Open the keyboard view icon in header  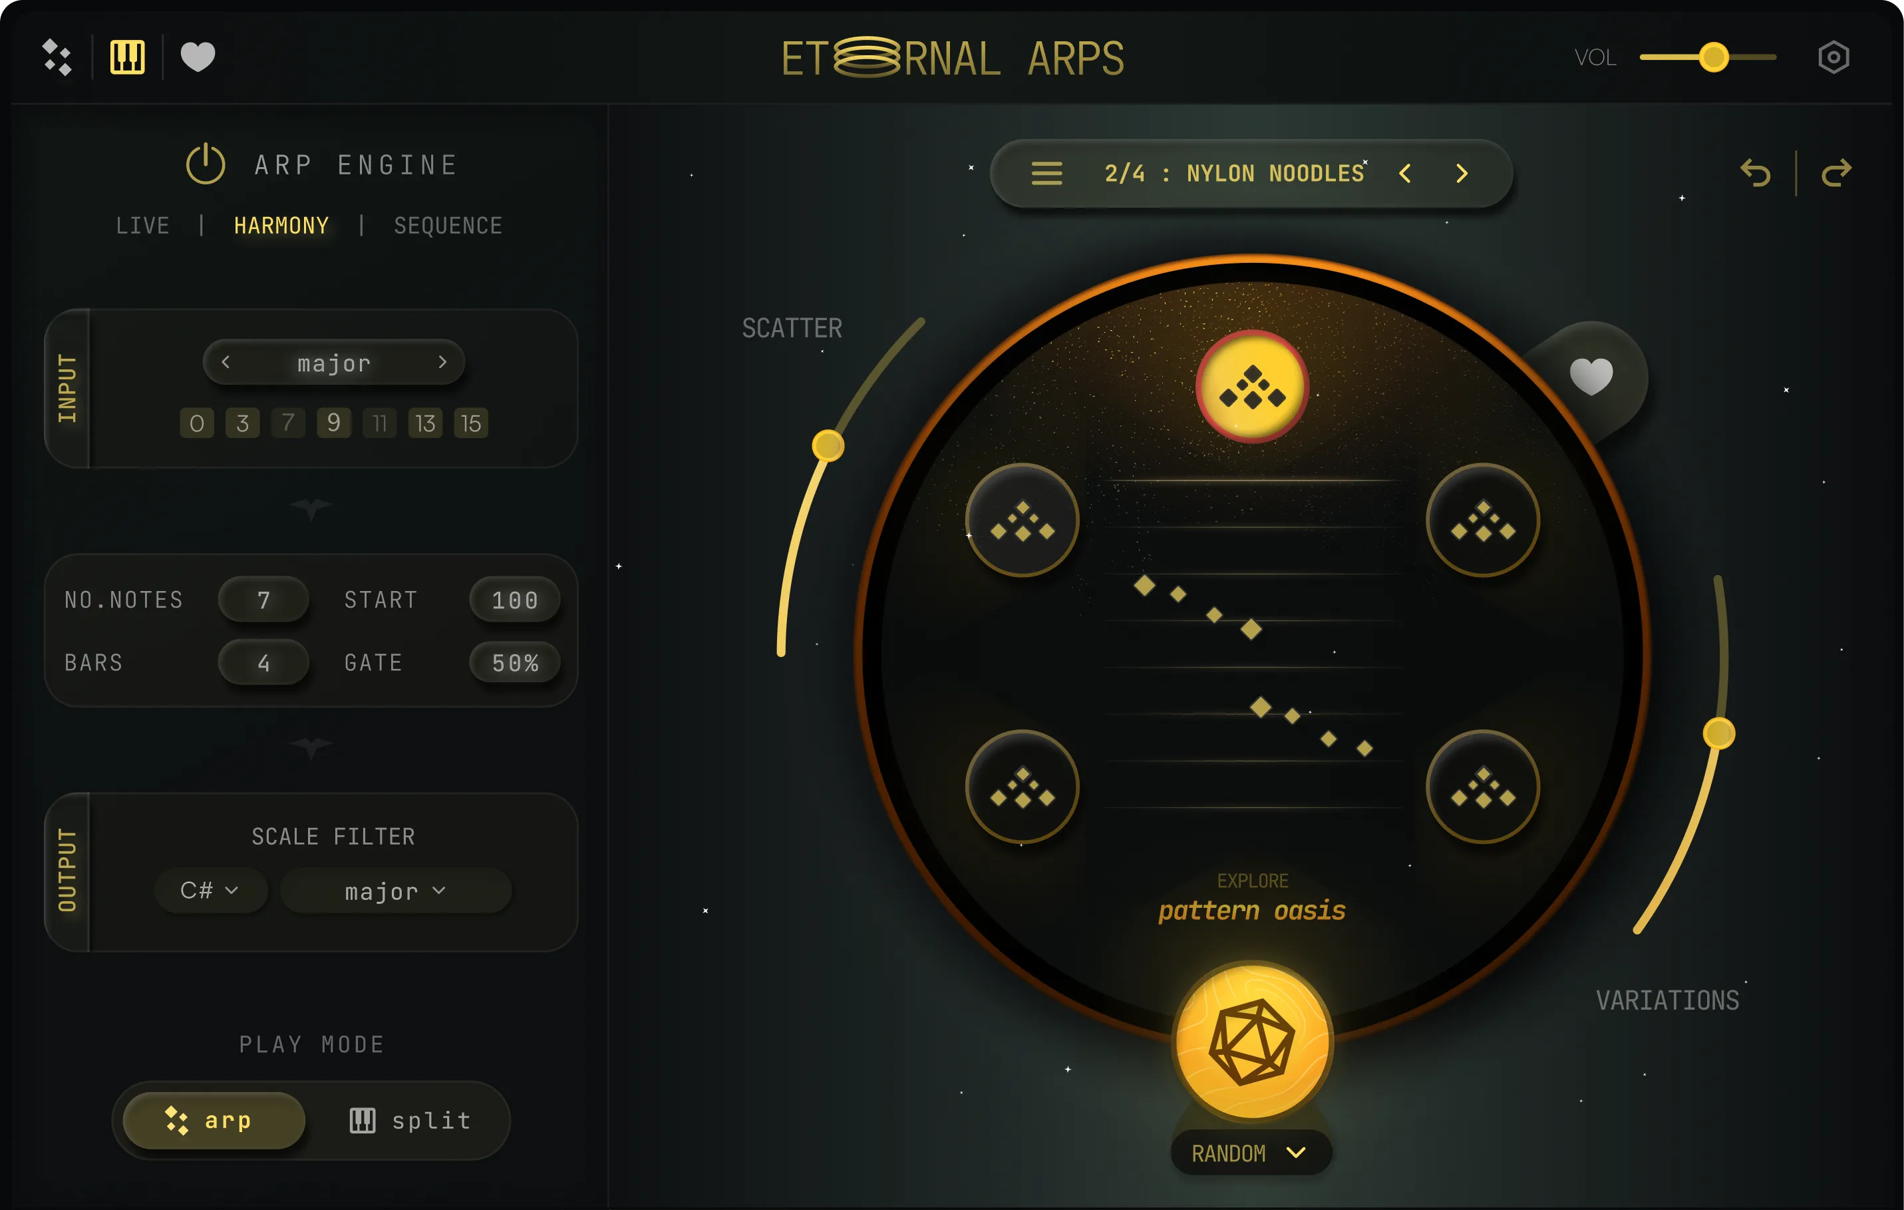127,57
